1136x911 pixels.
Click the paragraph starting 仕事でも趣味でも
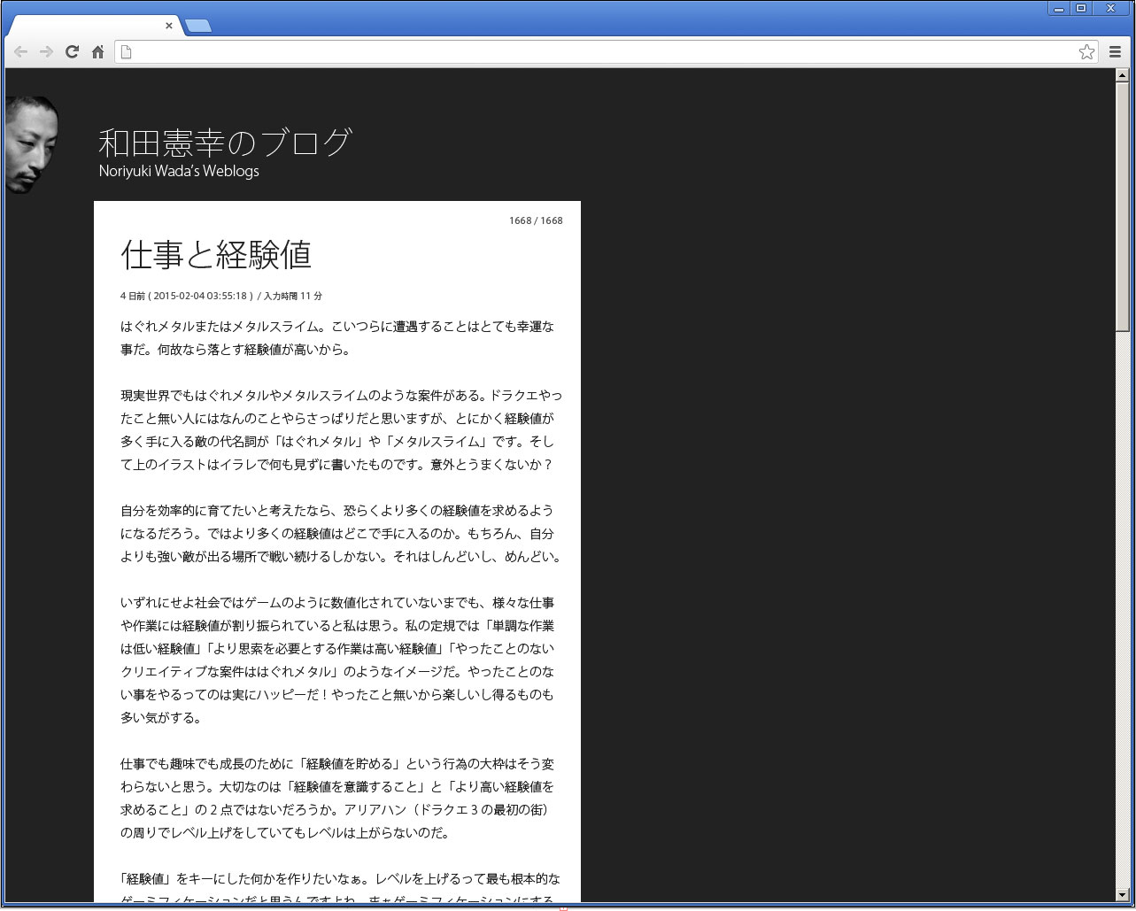[x=337, y=799]
